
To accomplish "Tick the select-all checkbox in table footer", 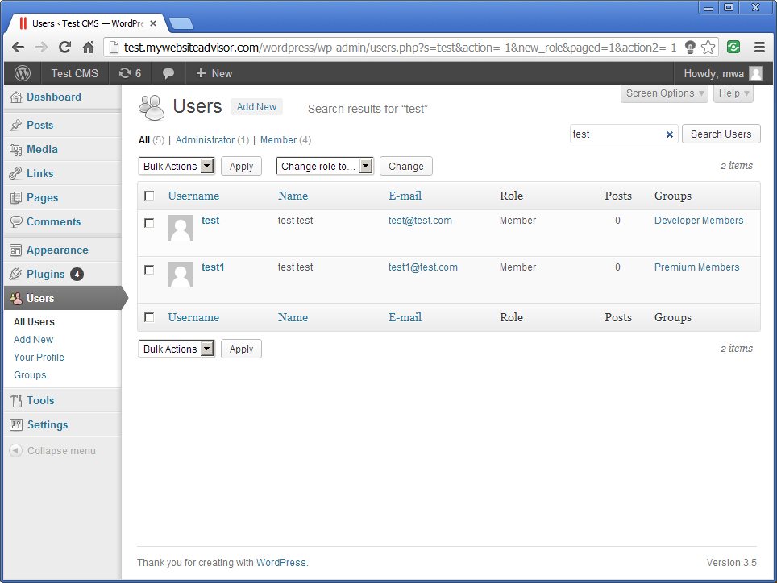I will [x=149, y=317].
